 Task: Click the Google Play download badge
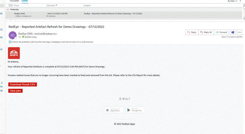[x=135, y=110]
